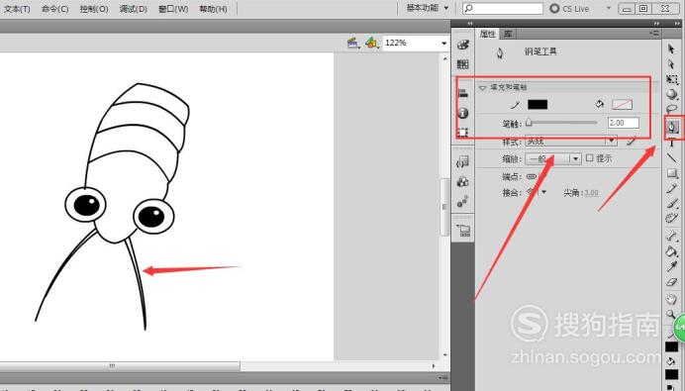This screenshot has height=391, width=685.
Task: Select the Brush tool
Action: [x=671, y=204]
